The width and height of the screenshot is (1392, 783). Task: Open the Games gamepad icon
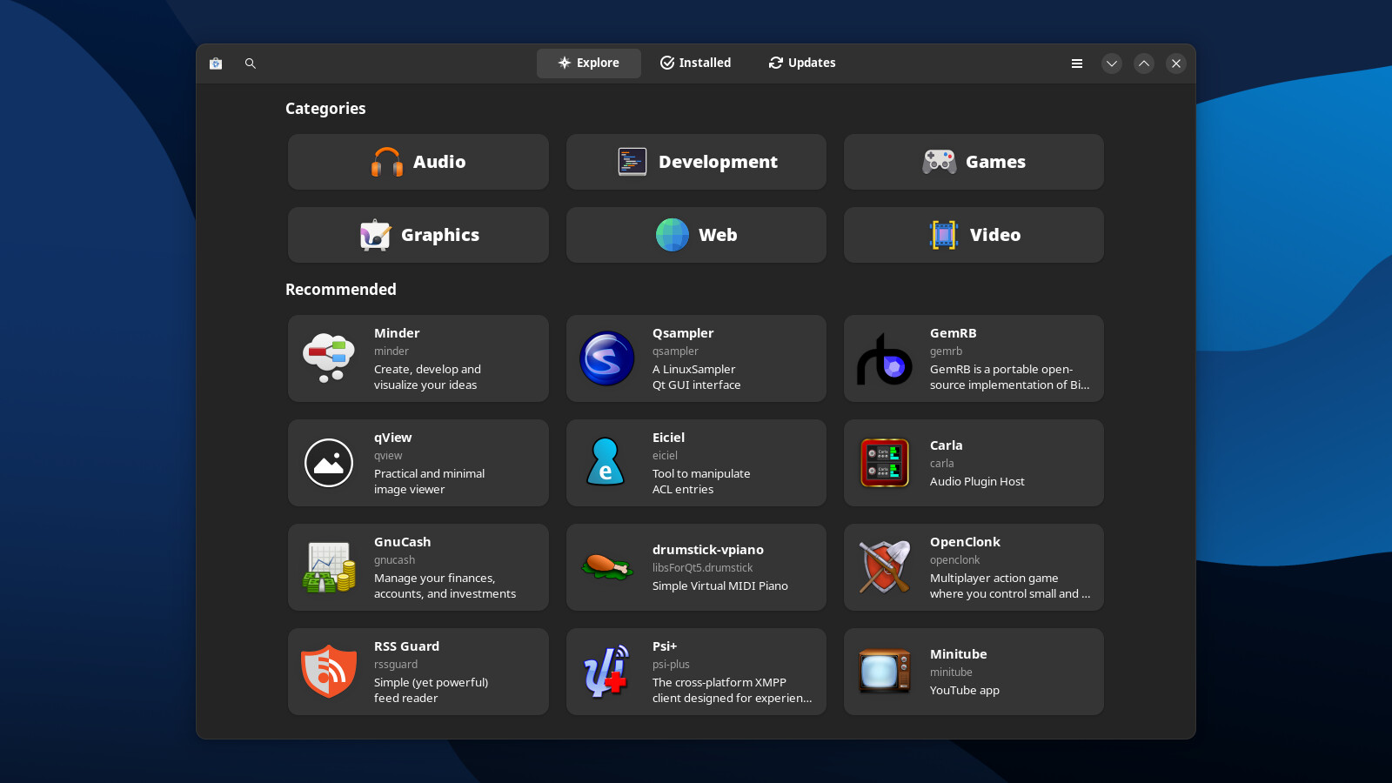940,162
